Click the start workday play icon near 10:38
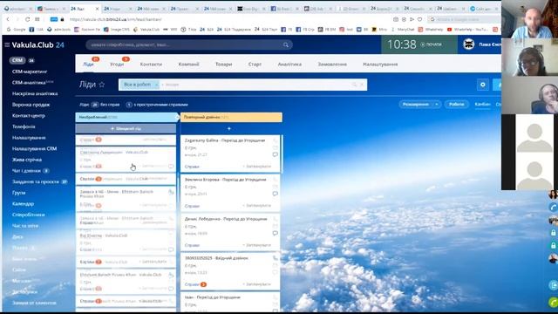 (423, 44)
